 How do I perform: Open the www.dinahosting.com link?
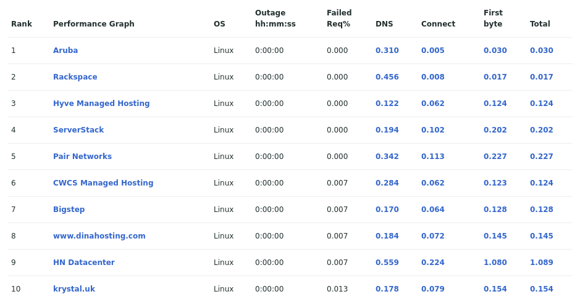(x=99, y=236)
